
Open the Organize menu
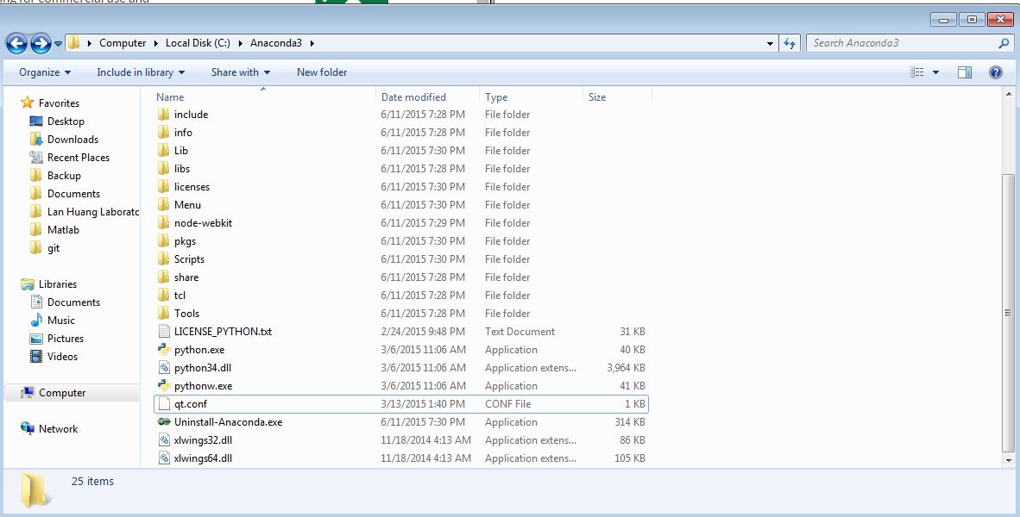(45, 72)
